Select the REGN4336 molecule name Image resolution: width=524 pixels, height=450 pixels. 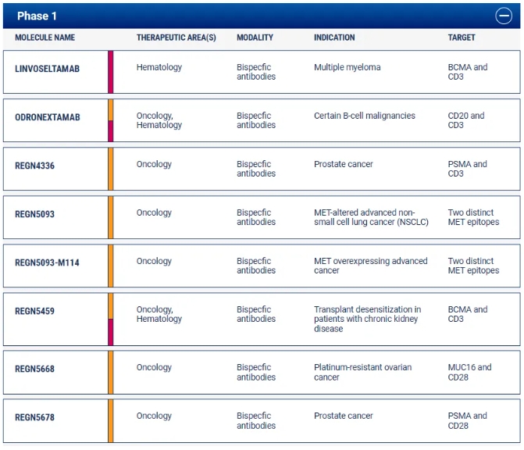tap(34, 166)
